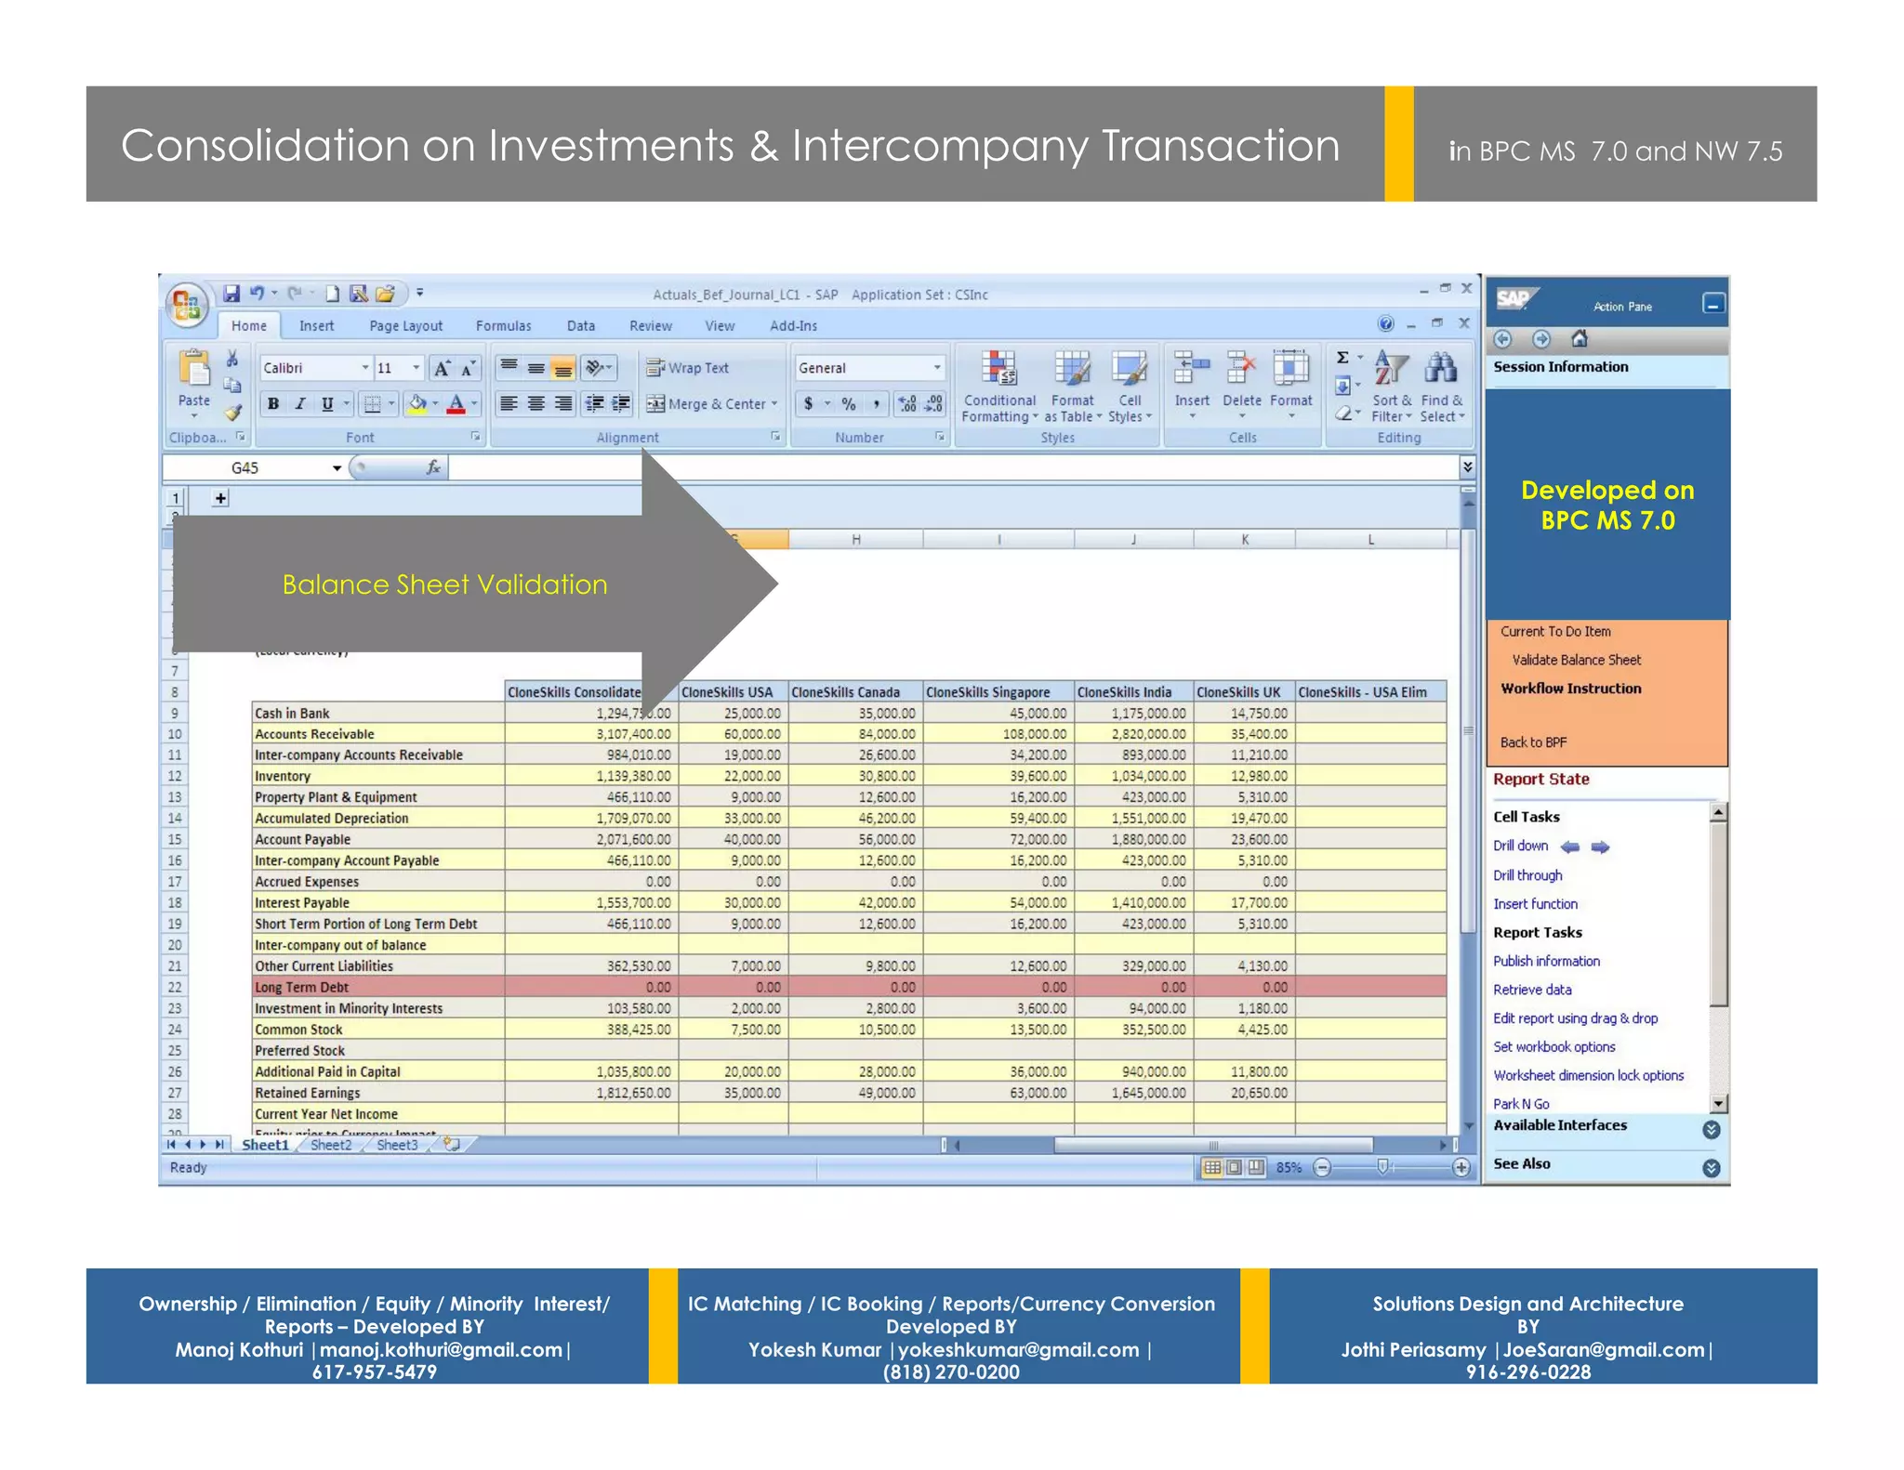
Task: Click the Drill down right arrow icon
Action: tap(1600, 847)
